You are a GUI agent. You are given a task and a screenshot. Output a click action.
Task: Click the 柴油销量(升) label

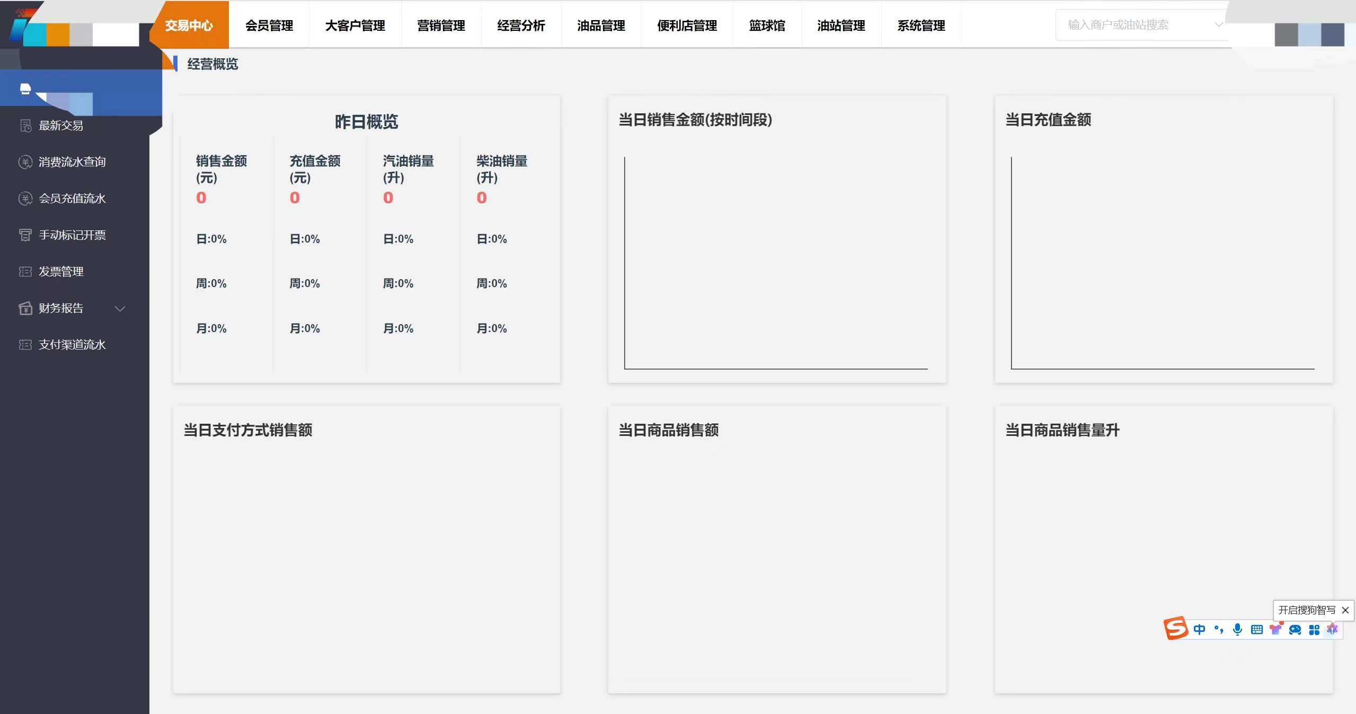coord(502,169)
